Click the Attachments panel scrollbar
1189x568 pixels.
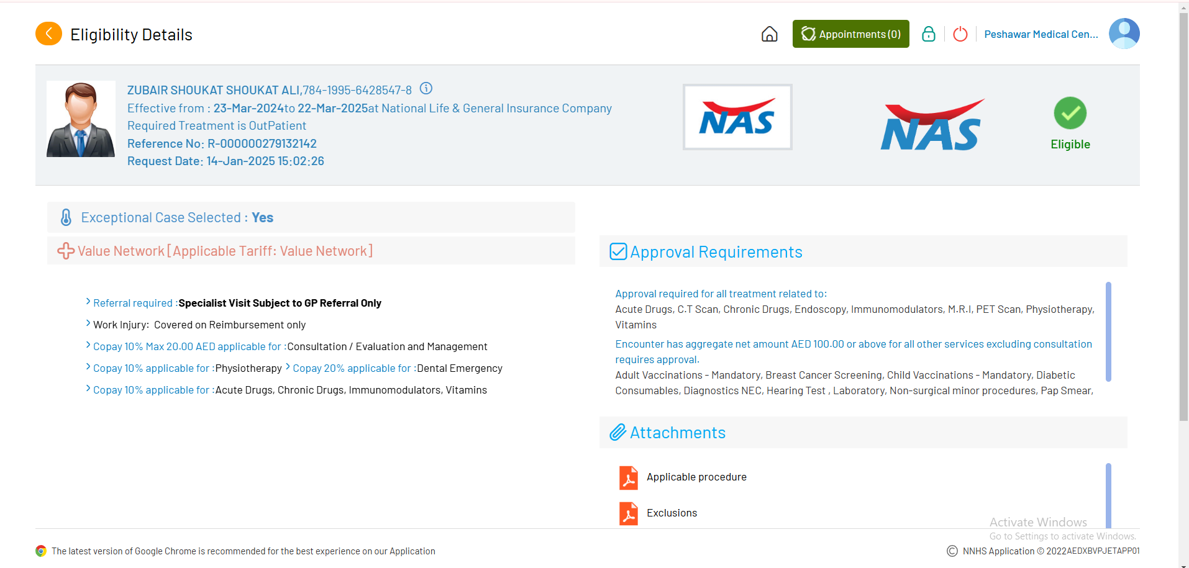(1108, 494)
